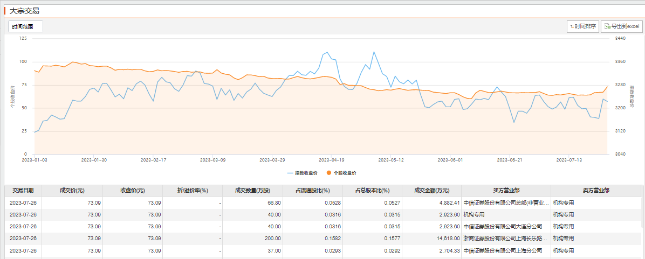
Task: Open the 时间范围 time range dropdown
Action: point(25,27)
